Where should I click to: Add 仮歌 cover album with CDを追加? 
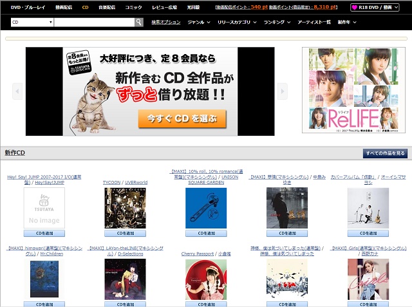[x=368, y=233]
